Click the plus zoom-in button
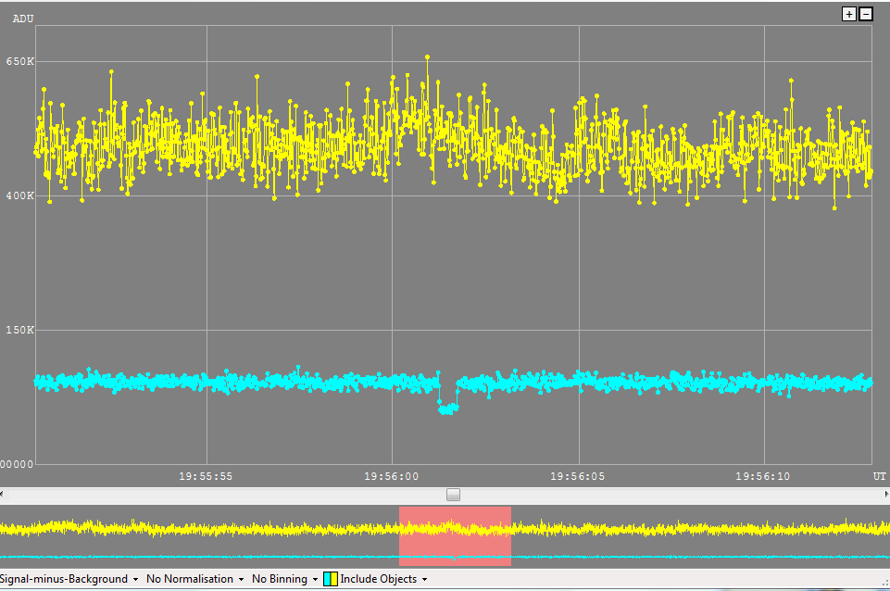 point(848,14)
